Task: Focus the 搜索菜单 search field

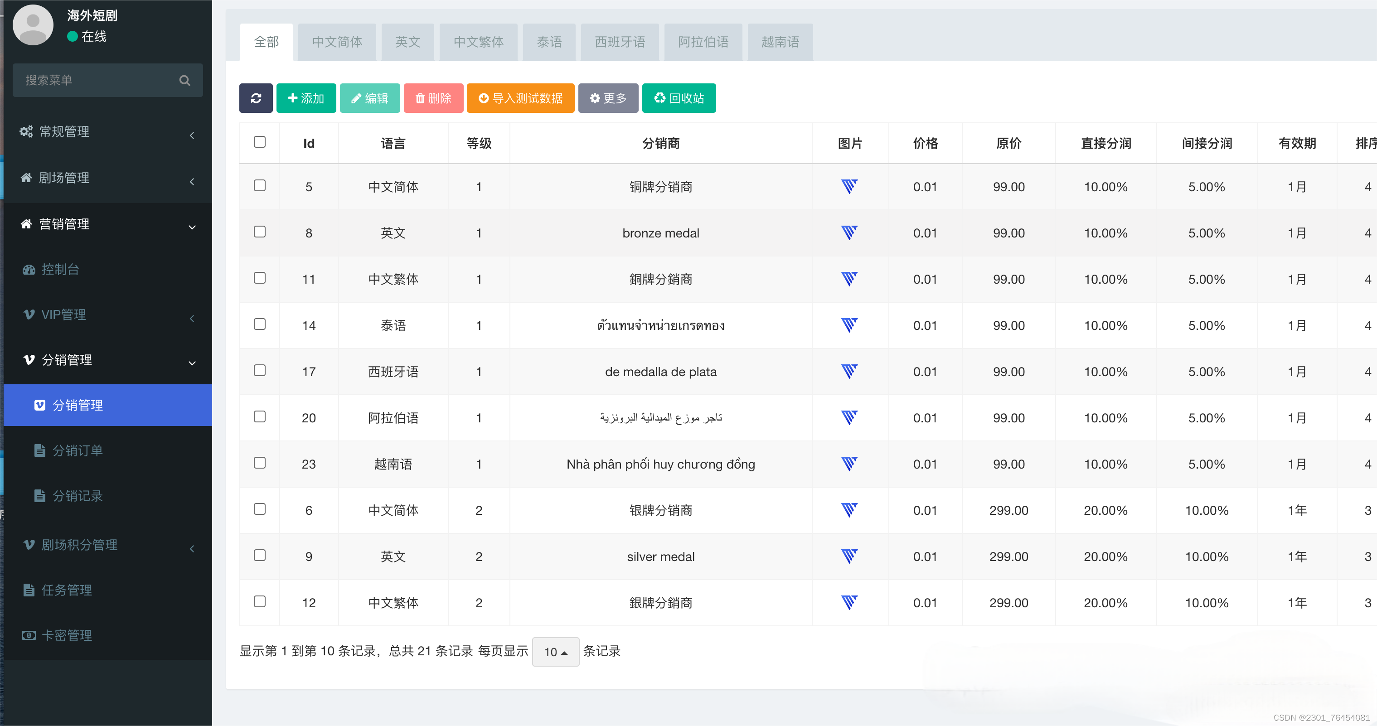Action: coord(107,80)
